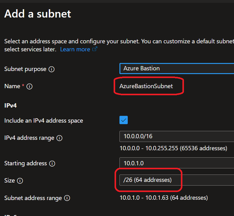Open the Learn more link
Screen dimensions: 234x216
click(x=75, y=49)
